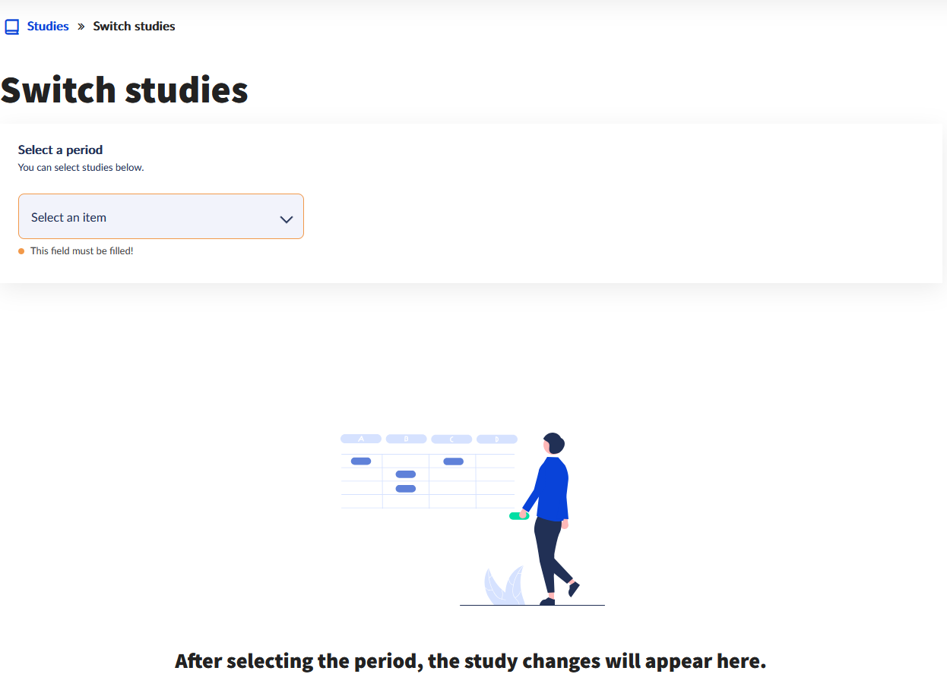Screen dimensions: 947x674
Task: Click the double-chevron breadcrumb separator
Action: pos(81,27)
